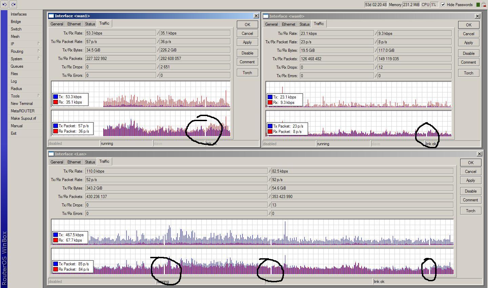Click the redo arrow icon in the toolbar
Image resolution: width=488 pixels, height=288 pixels.
click(13, 4)
